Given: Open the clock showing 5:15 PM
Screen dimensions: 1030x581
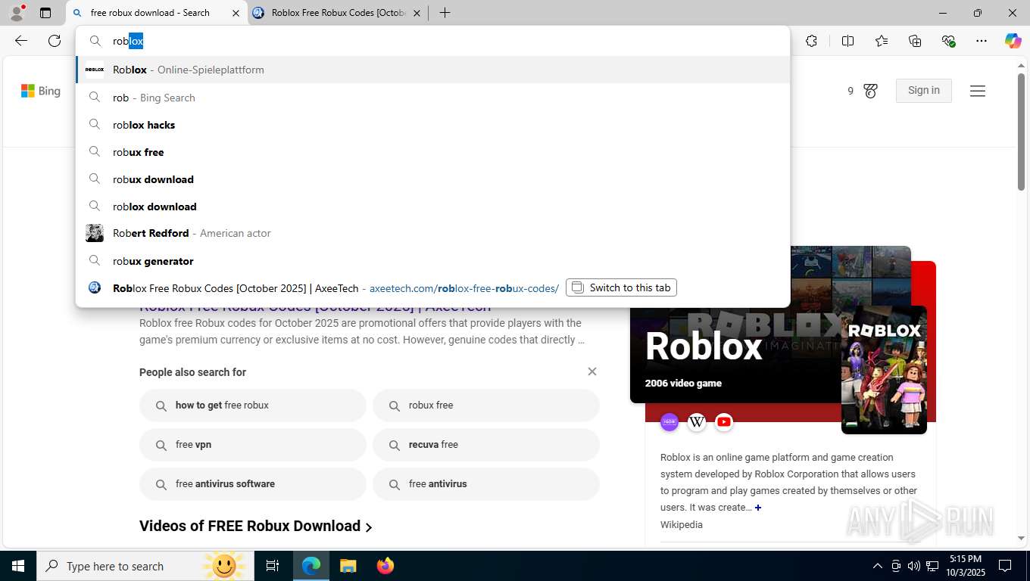Looking at the screenshot, I should (x=965, y=566).
